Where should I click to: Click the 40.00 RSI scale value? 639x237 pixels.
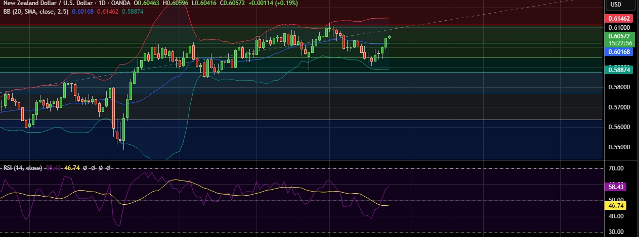point(616,216)
